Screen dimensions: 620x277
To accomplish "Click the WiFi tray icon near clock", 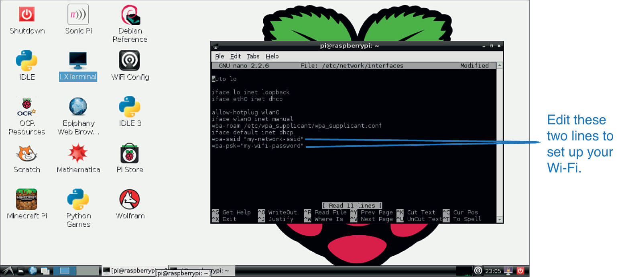I will coord(478,271).
